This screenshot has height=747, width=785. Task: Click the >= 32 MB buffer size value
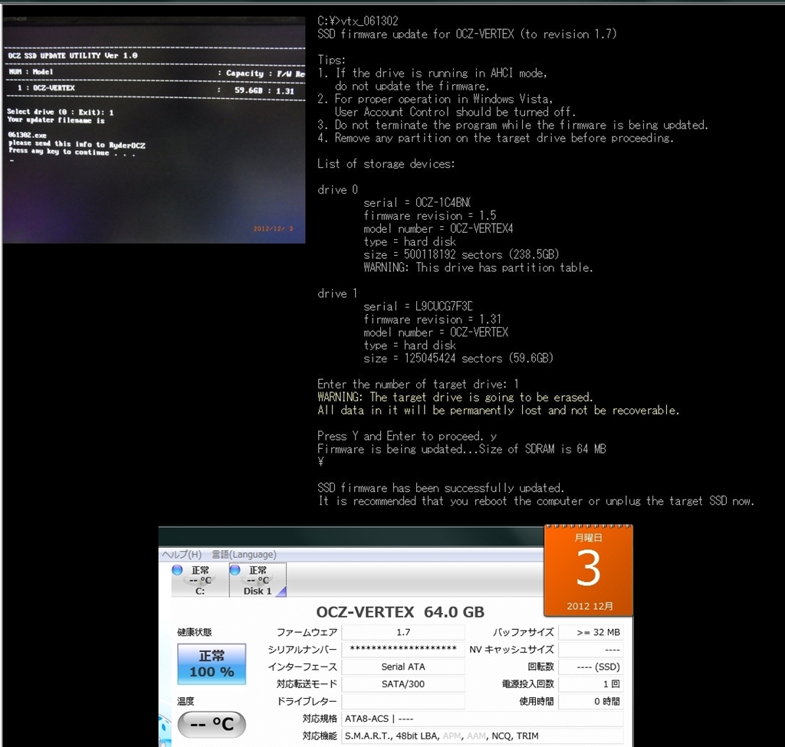pyautogui.click(x=591, y=632)
